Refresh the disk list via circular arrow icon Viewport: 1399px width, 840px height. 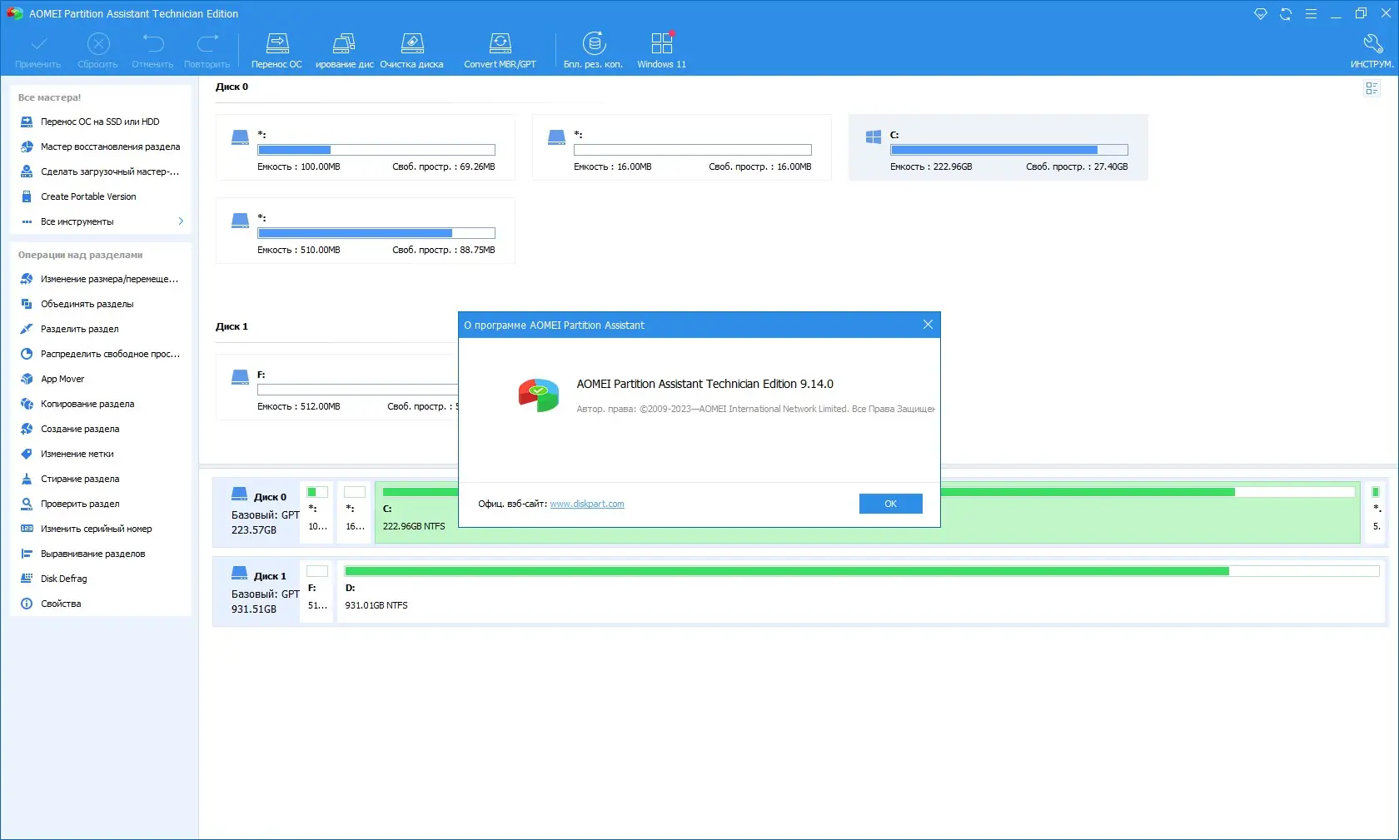1285,13
